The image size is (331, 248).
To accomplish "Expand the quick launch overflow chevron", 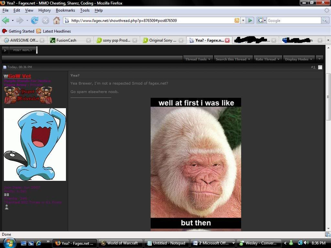I will [48, 241].
